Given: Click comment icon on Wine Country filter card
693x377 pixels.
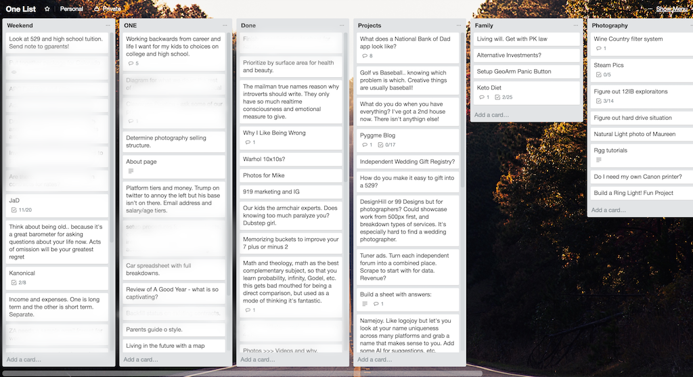Looking at the screenshot, I should pos(598,49).
